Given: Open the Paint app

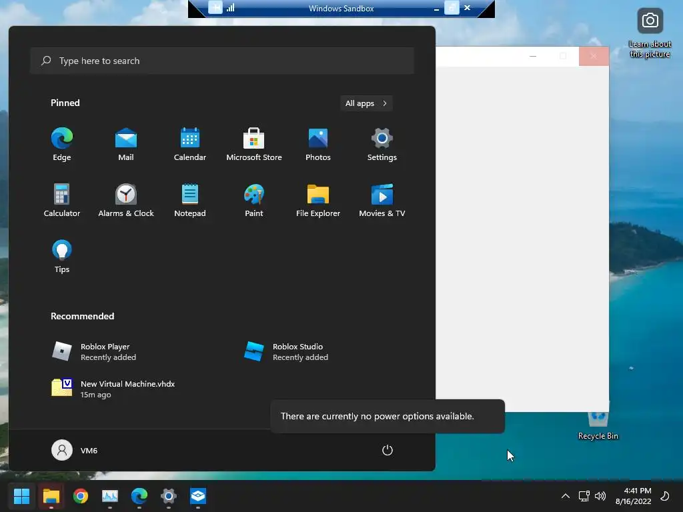Looking at the screenshot, I should pos(254,200).
